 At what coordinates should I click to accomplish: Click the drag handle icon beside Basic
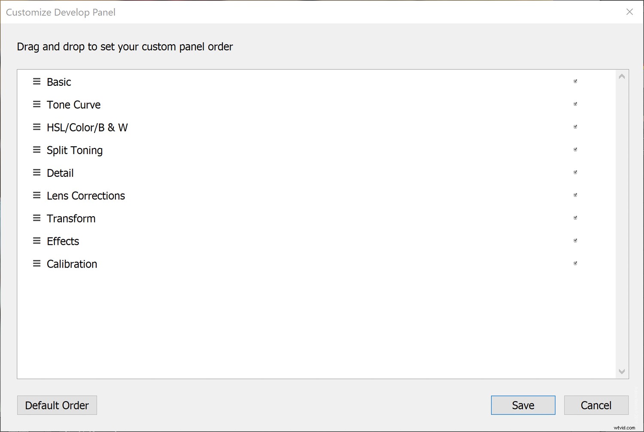(37, 82)
